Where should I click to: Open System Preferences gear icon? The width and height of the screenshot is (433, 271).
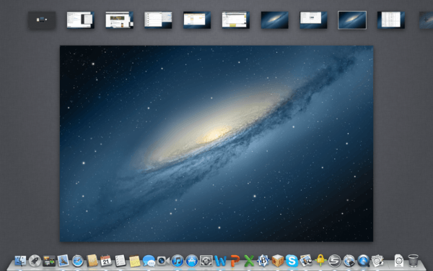point(206,261)
